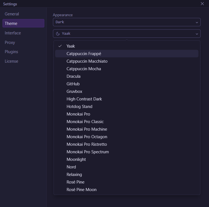This screenshot has height=207, width=209.
Task: Show the License section
Action: pyautogui.click(x=11, y=61)
